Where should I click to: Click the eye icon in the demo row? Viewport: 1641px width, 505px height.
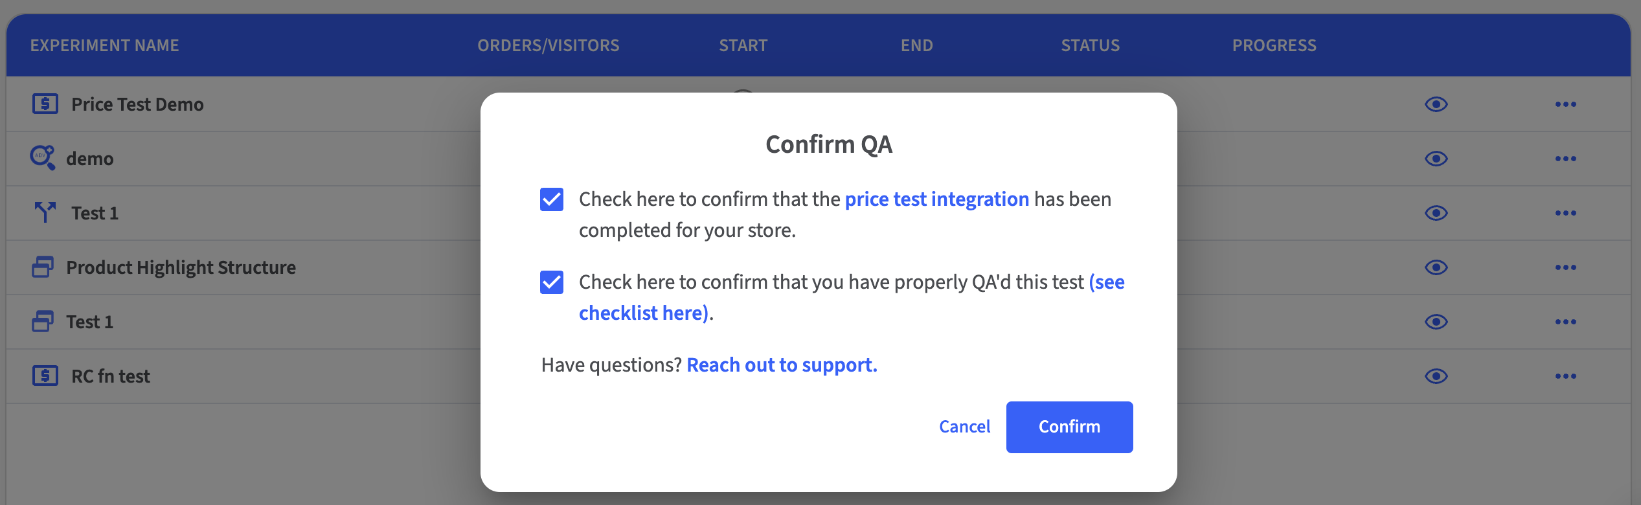(x=1436, y=159)
